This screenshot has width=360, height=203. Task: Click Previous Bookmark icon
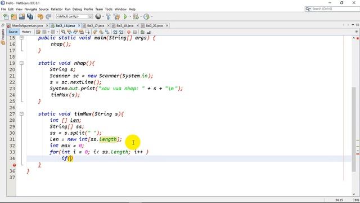[x=94, y=32]
